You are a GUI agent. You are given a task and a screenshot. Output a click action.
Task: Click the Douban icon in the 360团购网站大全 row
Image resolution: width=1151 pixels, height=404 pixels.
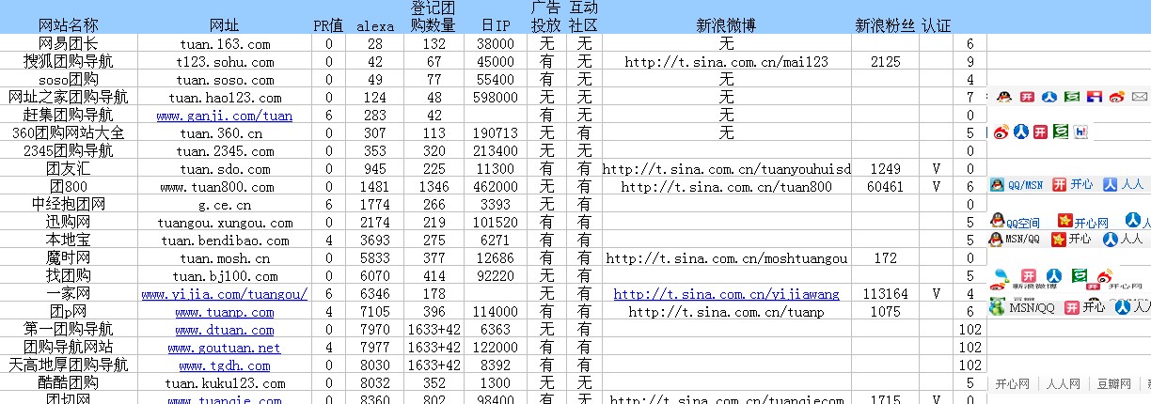pyautogui.click(x=1062, y=132)
